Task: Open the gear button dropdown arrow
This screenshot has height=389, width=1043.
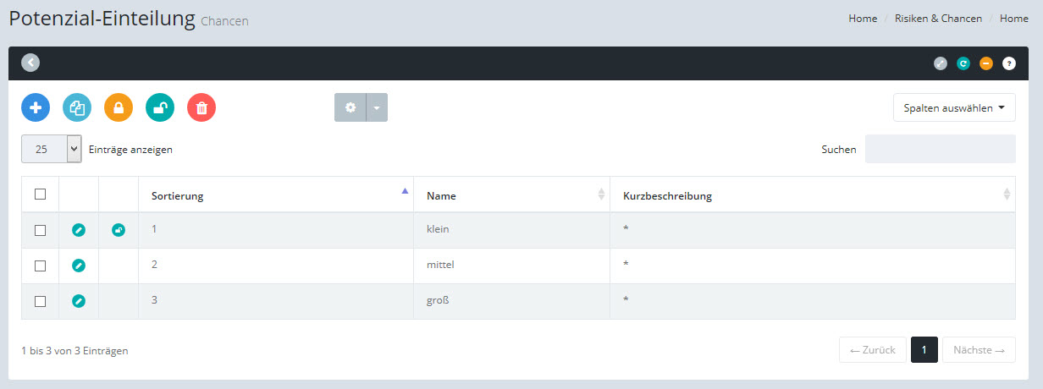Action: [377, 107]
